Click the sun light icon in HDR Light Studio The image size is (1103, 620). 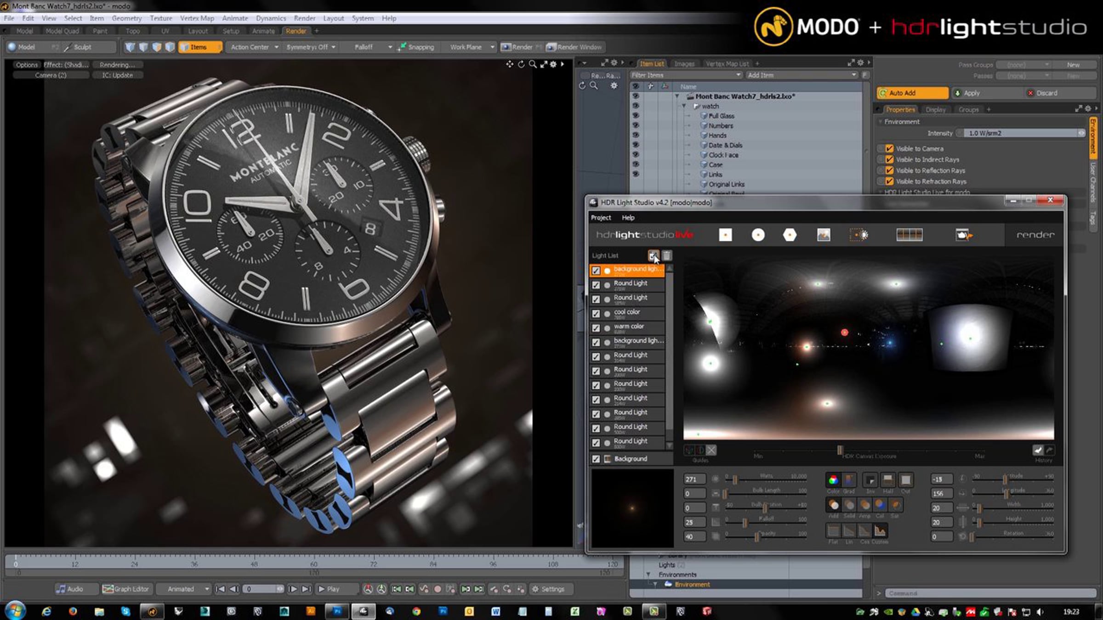coord(859,235)
